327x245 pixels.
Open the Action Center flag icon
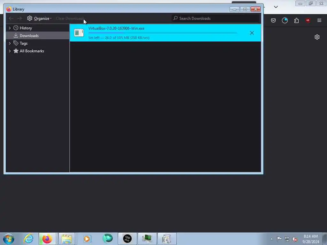pyautogui.click(x=279, y=239)
